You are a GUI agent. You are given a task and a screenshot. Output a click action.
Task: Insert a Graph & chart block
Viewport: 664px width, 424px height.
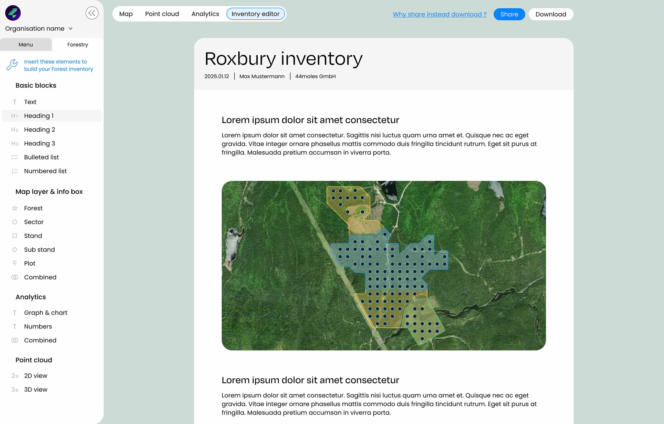[45, 313]
